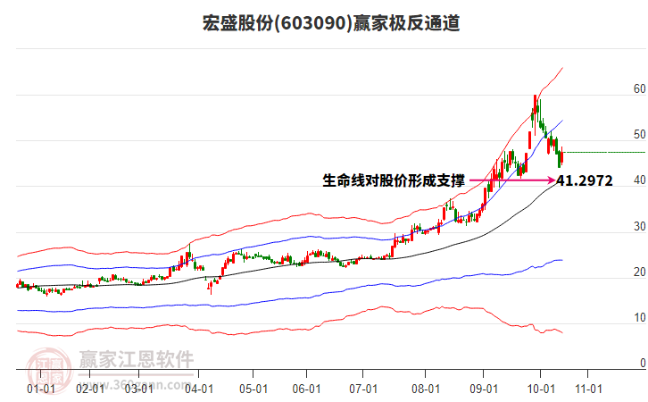
Task: Click y-axis label 20
Action: pos(639,272)
